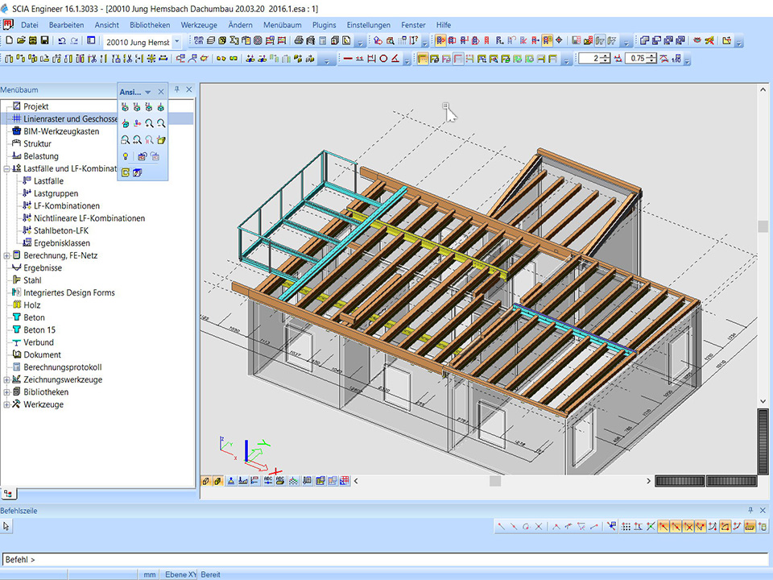Open Holz in the menu tree
773x580 pixels.
32,305
